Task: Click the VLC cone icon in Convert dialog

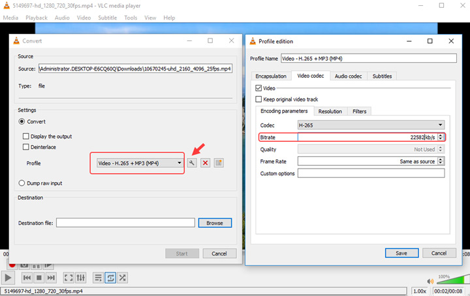Action: coord(16,41)
